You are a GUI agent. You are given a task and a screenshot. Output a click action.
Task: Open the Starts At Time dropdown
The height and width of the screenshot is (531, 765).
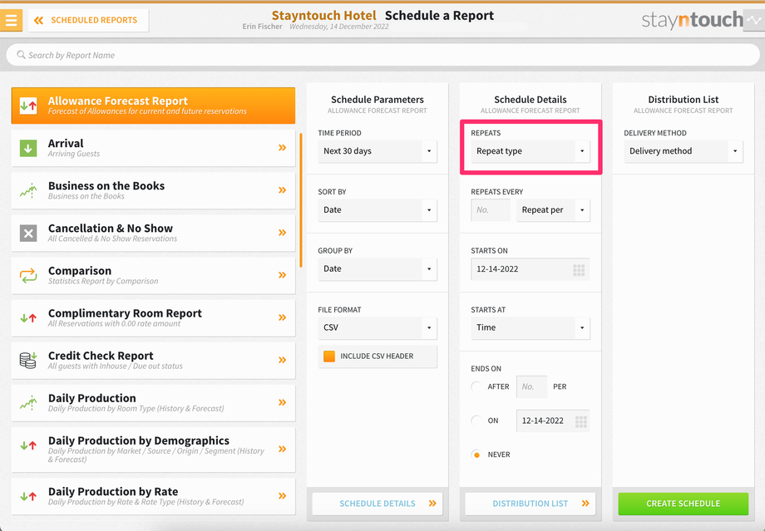click(531, 327)
